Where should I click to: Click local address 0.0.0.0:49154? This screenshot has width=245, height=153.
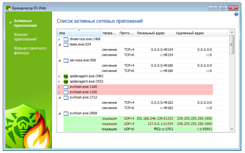(x=162, y=50)
